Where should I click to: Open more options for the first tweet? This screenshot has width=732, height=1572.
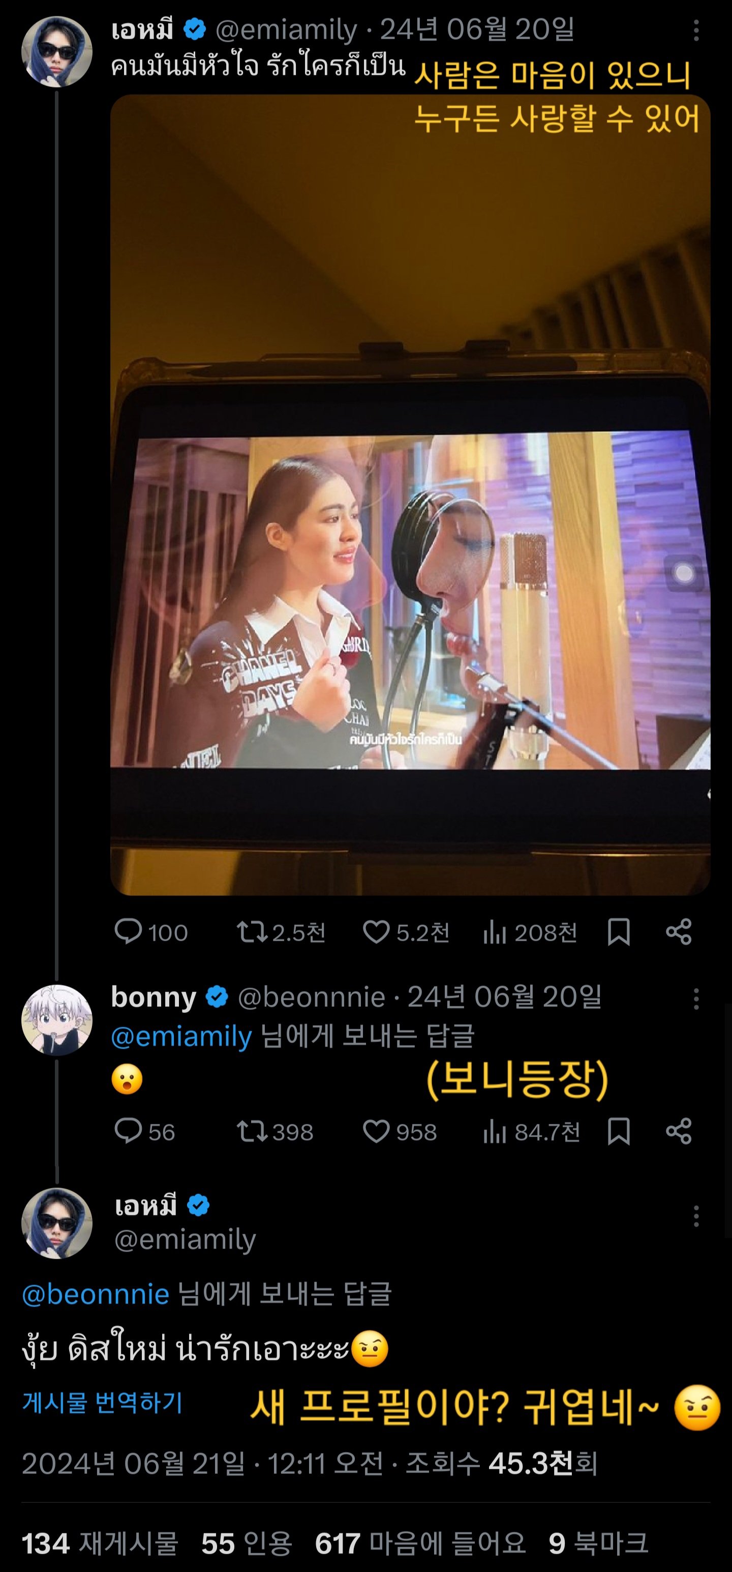point(696,31)
